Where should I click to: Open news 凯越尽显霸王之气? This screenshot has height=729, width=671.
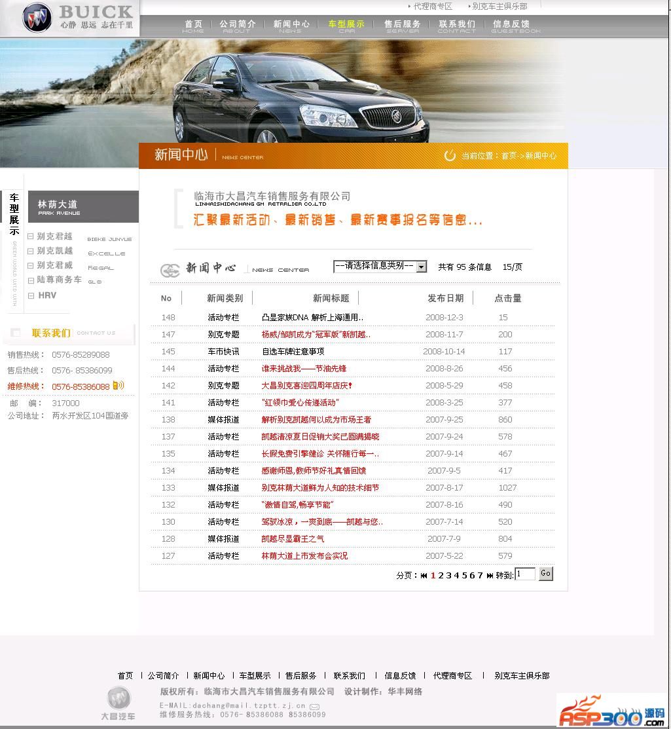[293, 539]
